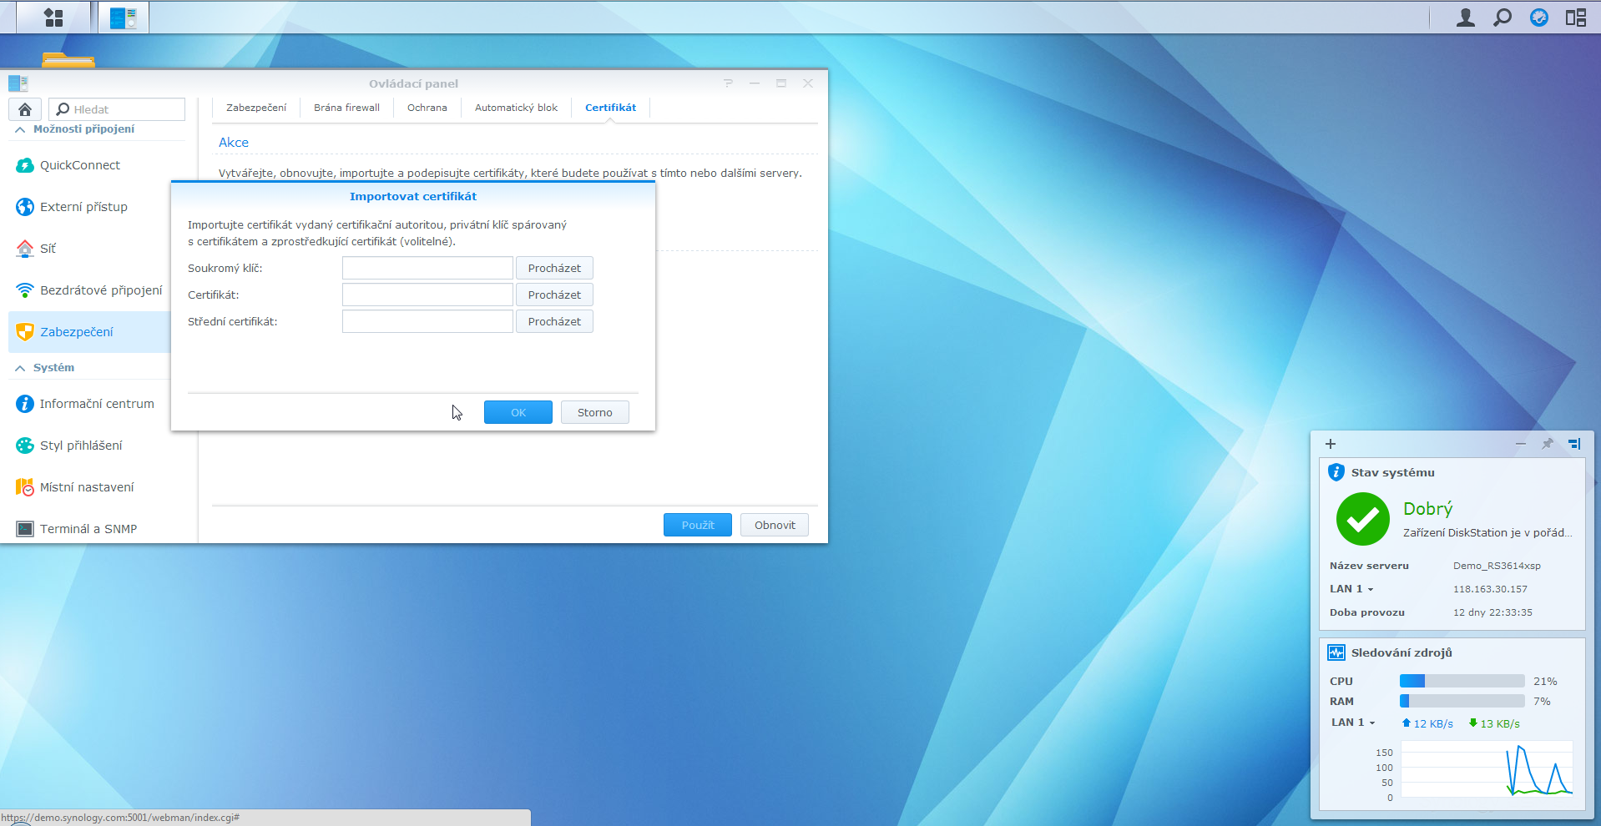
Task: Click Procházet for Střední certifikát
Action: coord(554,321)
